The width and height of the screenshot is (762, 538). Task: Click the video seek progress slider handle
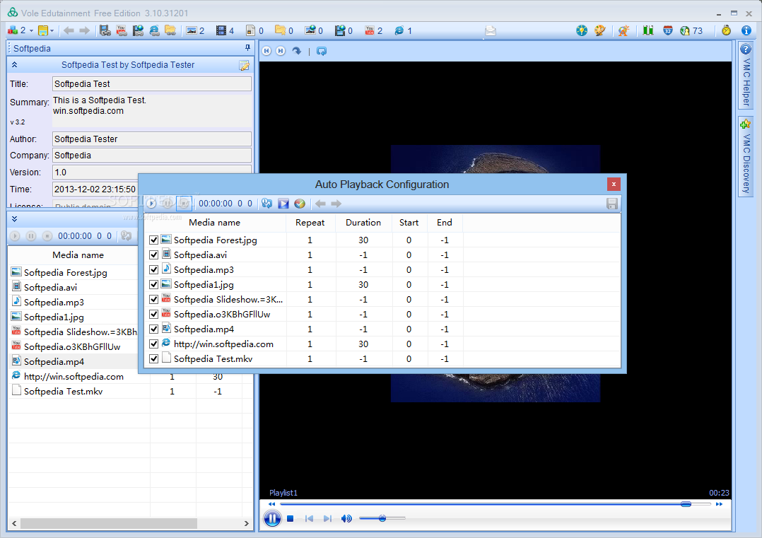tap(686, 504)
